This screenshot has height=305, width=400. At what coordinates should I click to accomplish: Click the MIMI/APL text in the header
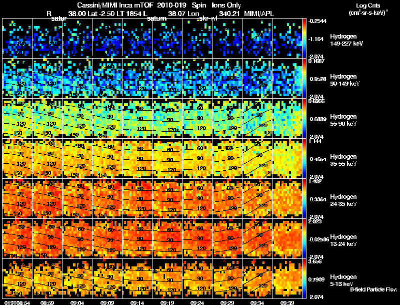coord(259,14)
